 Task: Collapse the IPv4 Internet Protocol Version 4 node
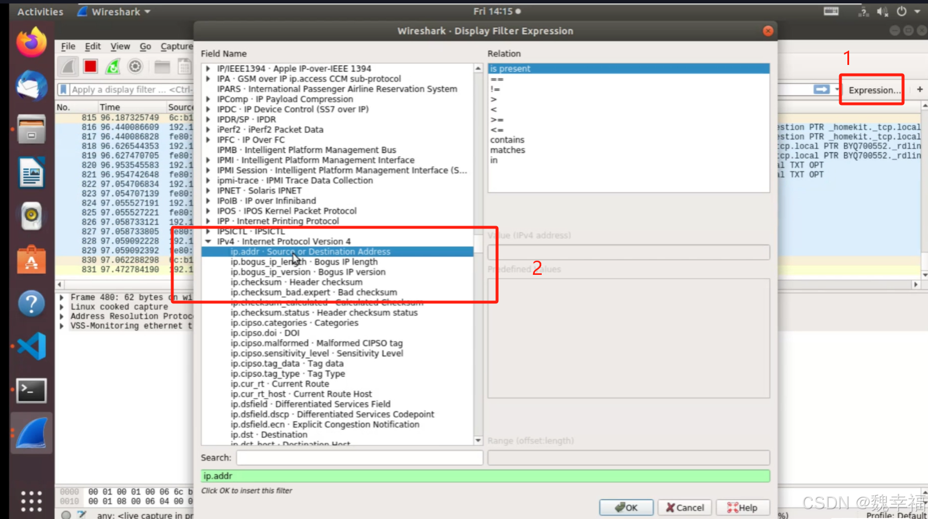[x=208, y=241]
